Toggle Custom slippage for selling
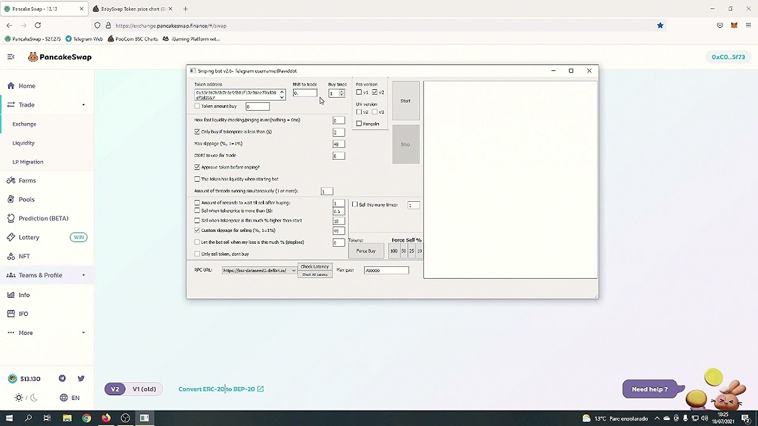The image size is (758, 426). coord(197,230)
